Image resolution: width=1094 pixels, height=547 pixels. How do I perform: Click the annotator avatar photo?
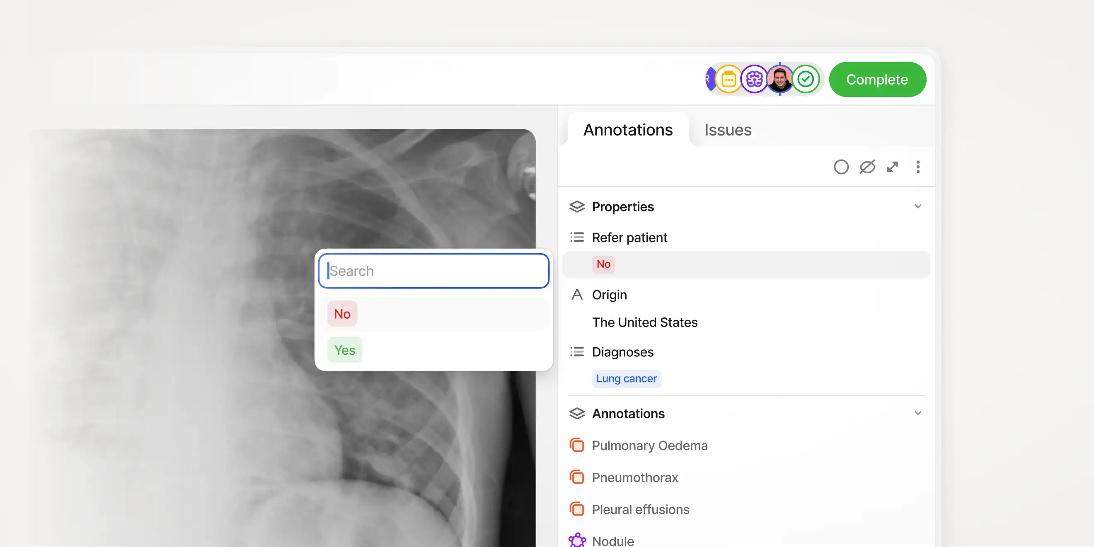[780, 80]
